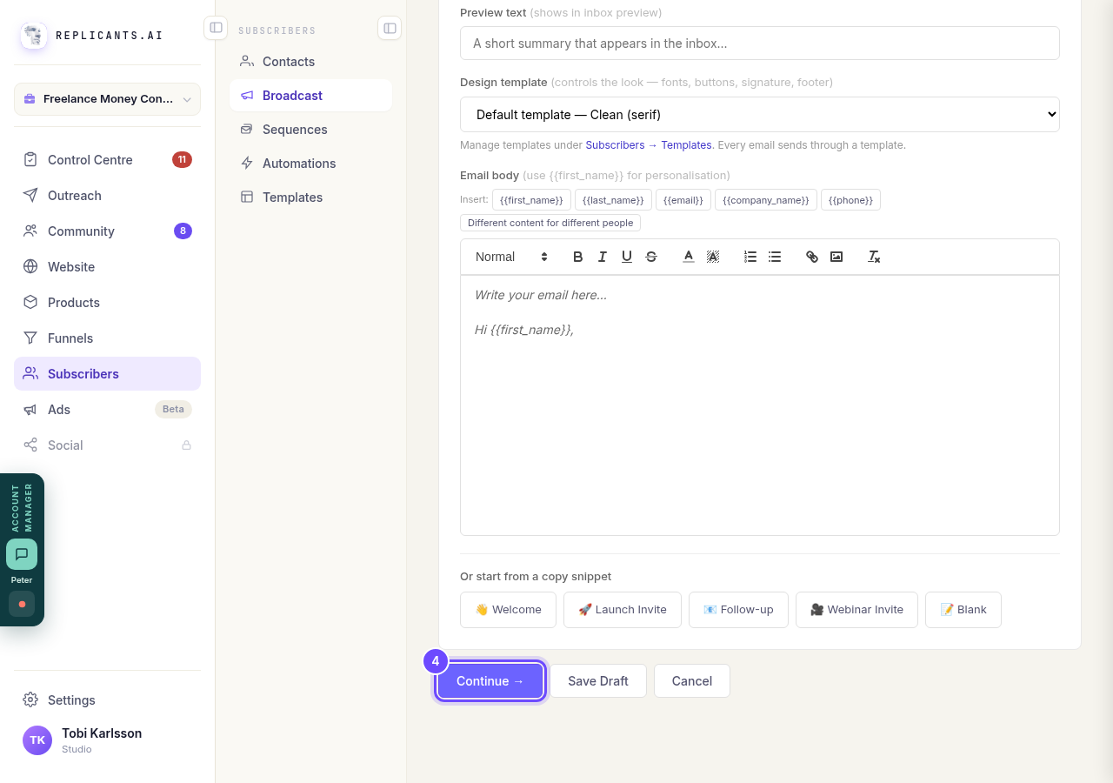Insert {{last_name}} merge tag
The width and height of the screenshot is (1113, 783).
613,200
